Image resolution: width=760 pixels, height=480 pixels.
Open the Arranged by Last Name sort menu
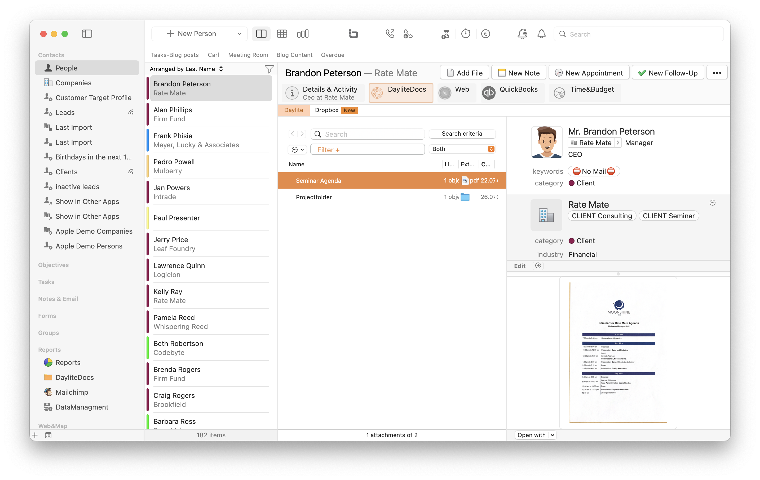187,69
